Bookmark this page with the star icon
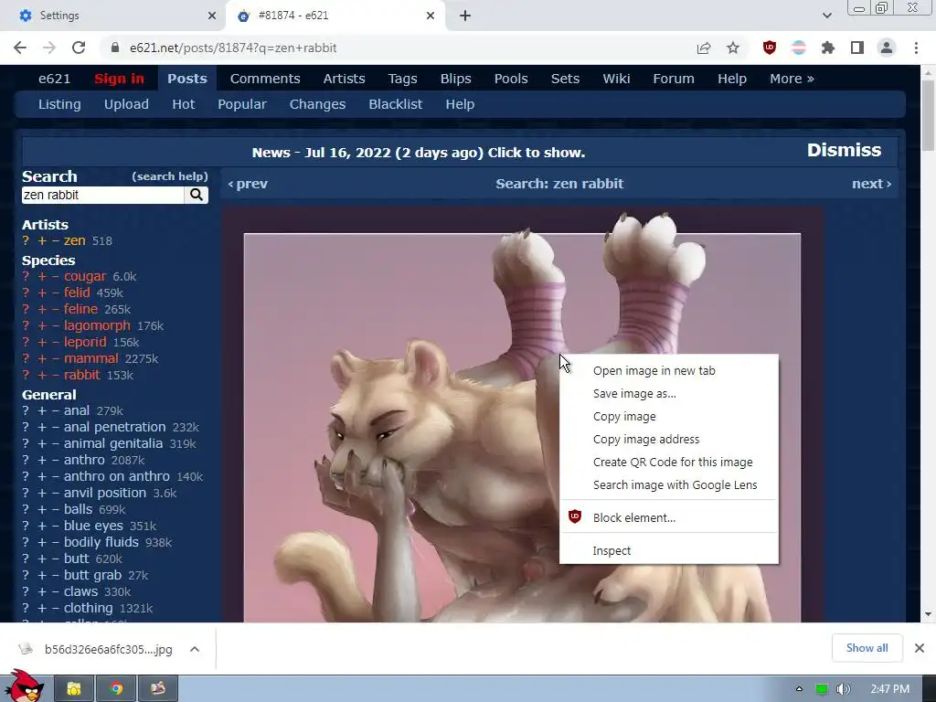This screenshot has width=936, height=702. pyautogui.click(x=733, y=48)
